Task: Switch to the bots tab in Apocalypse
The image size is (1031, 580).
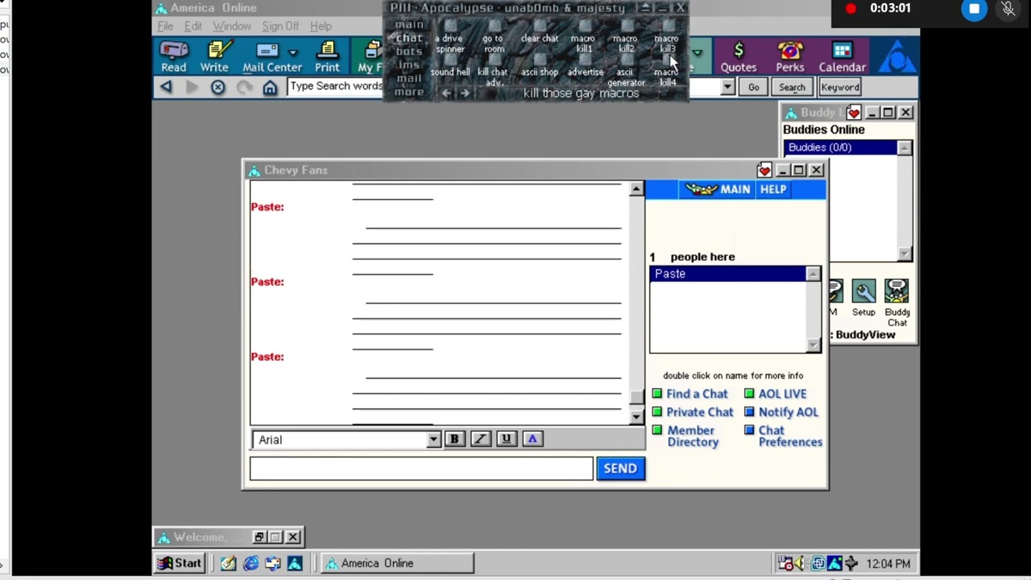Action: [x=409, y=52]
